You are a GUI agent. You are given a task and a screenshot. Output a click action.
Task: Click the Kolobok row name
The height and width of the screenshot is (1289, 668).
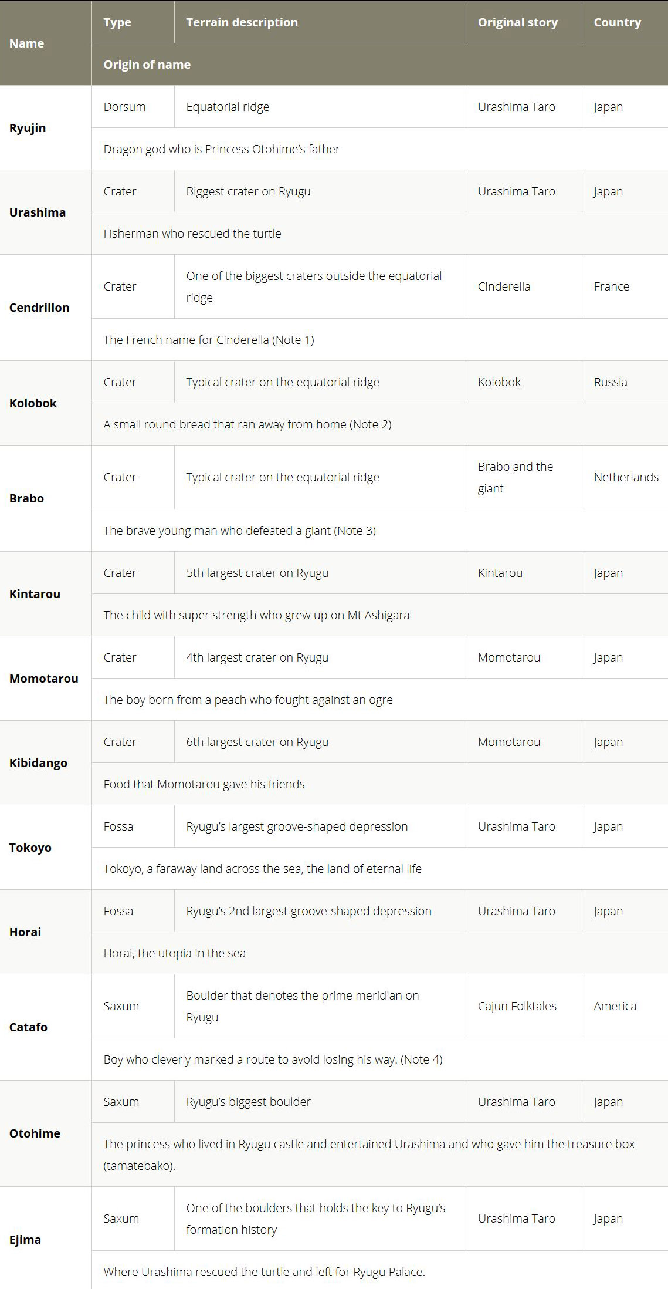tap(33, 403)
